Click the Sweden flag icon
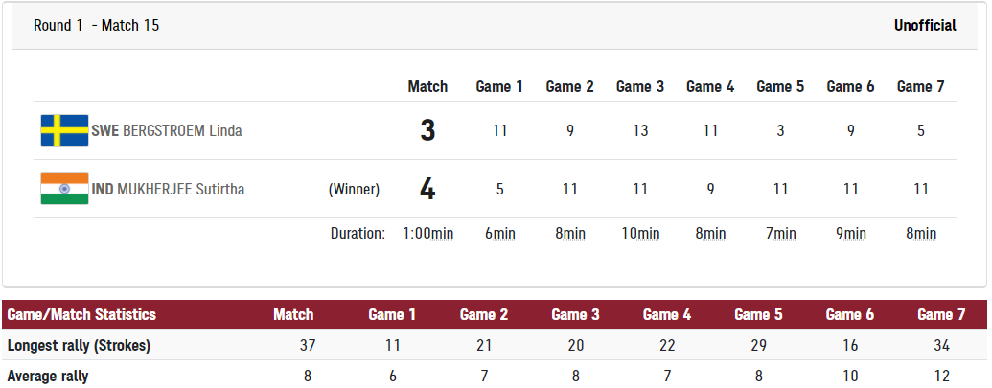 point(64,131)
